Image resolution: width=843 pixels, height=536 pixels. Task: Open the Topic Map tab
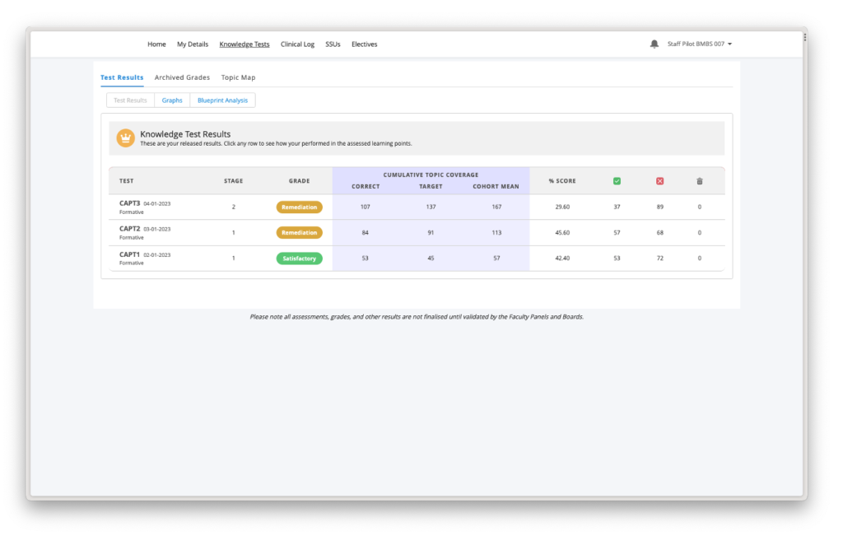pos(237,77)
